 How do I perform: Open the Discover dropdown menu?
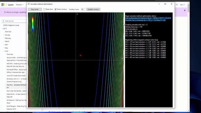[x=20, y=5]
